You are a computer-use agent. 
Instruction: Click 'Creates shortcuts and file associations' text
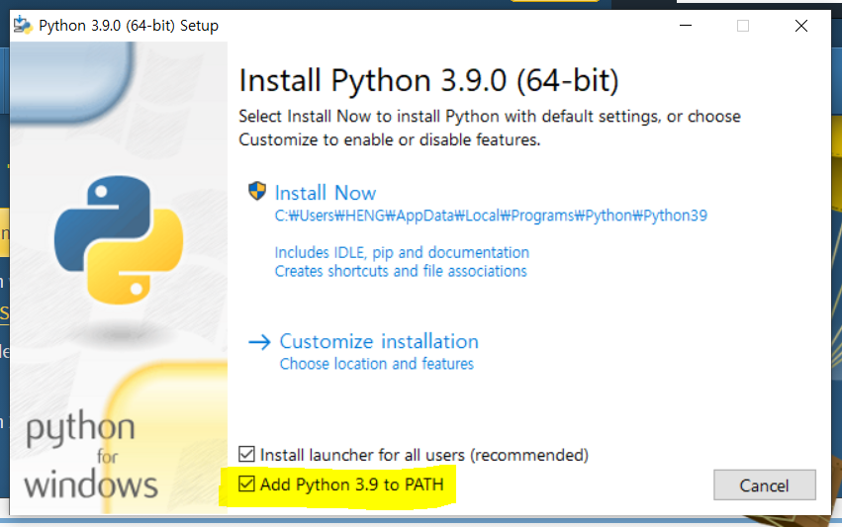coord(401,271)
